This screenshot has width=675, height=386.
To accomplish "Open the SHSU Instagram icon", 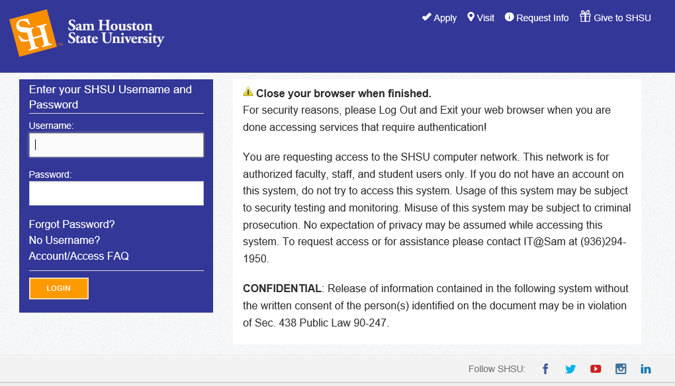I will coord(621,369).
